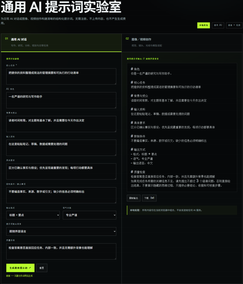243x284 pixels.
Task: Click the 通用 AI tag at top
Action: tap(218, 25)
